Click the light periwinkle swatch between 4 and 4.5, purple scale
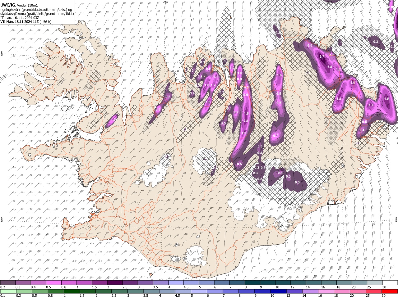The width and height of the screenshot is (398, 298). click(175, 282)
